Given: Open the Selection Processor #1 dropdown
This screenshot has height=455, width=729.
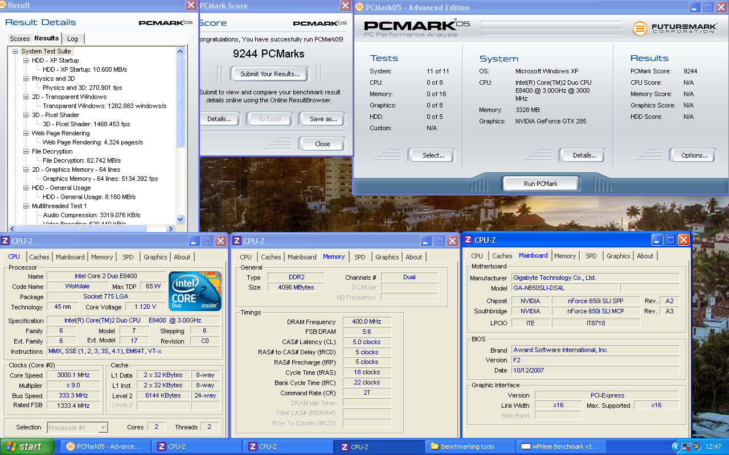Looking at the screenshot, I should pyautogui.click(x=77, y=428).
